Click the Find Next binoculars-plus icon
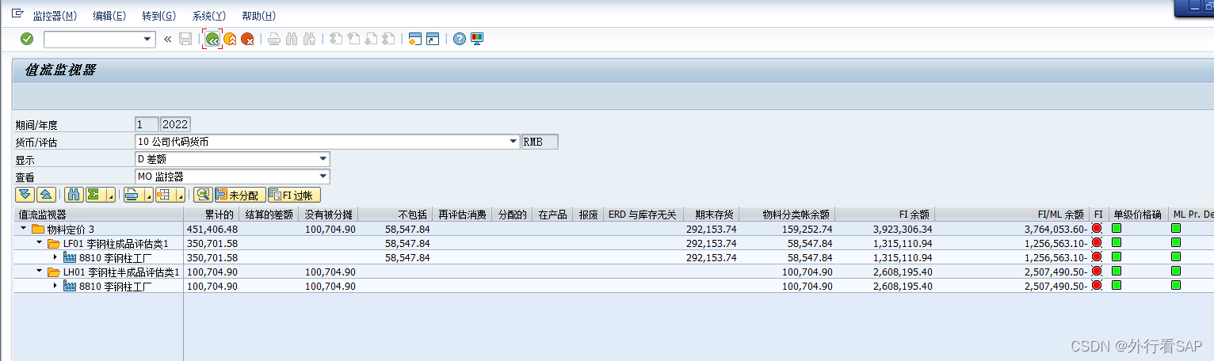Image resolution: width=1214 pixels, height=361 pixels. click(x=309, y=39)
